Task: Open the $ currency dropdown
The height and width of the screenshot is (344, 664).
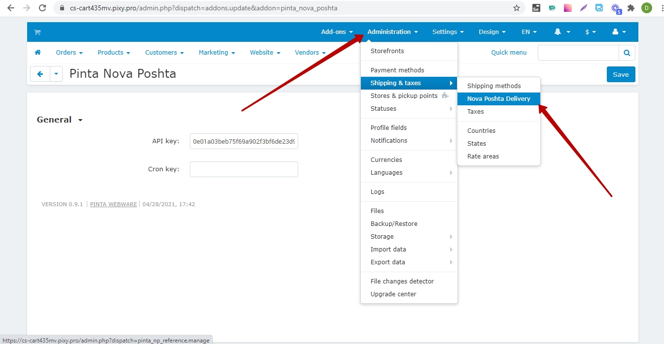Action: pyautogui.click(x=591, y=31)
